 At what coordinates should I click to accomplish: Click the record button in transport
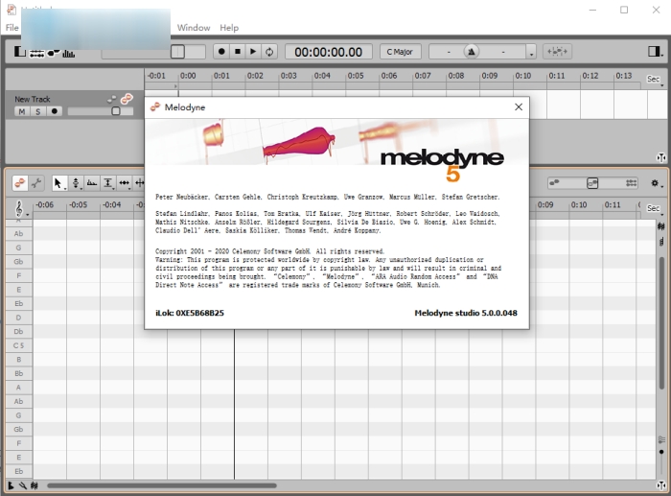(x=221, y=52)
